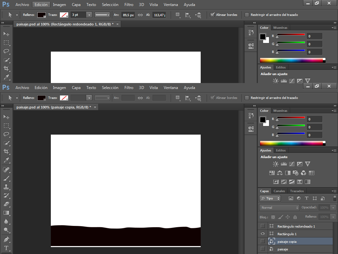
Task: Pick the Pen tool
Action: (x=6, y=239)
